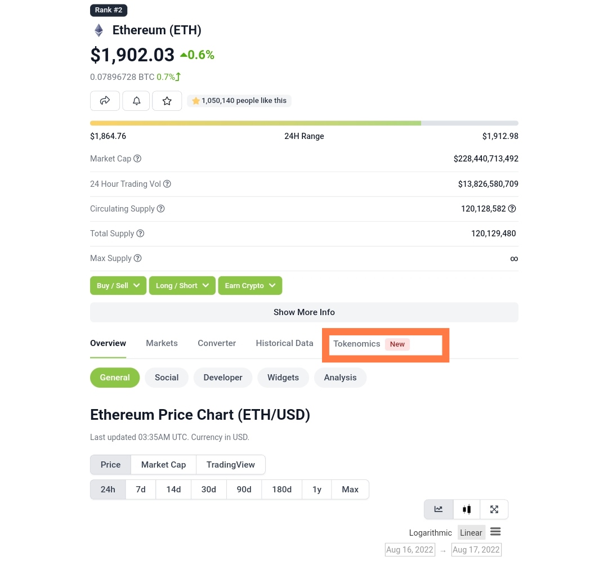Set chart range to Max

pos(350,490)
